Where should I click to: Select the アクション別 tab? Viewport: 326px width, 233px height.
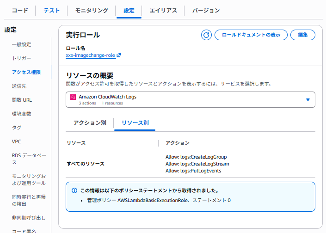pyautogui.click(x=90, y=123)
